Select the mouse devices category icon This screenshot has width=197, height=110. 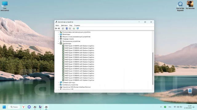point(61,37)
